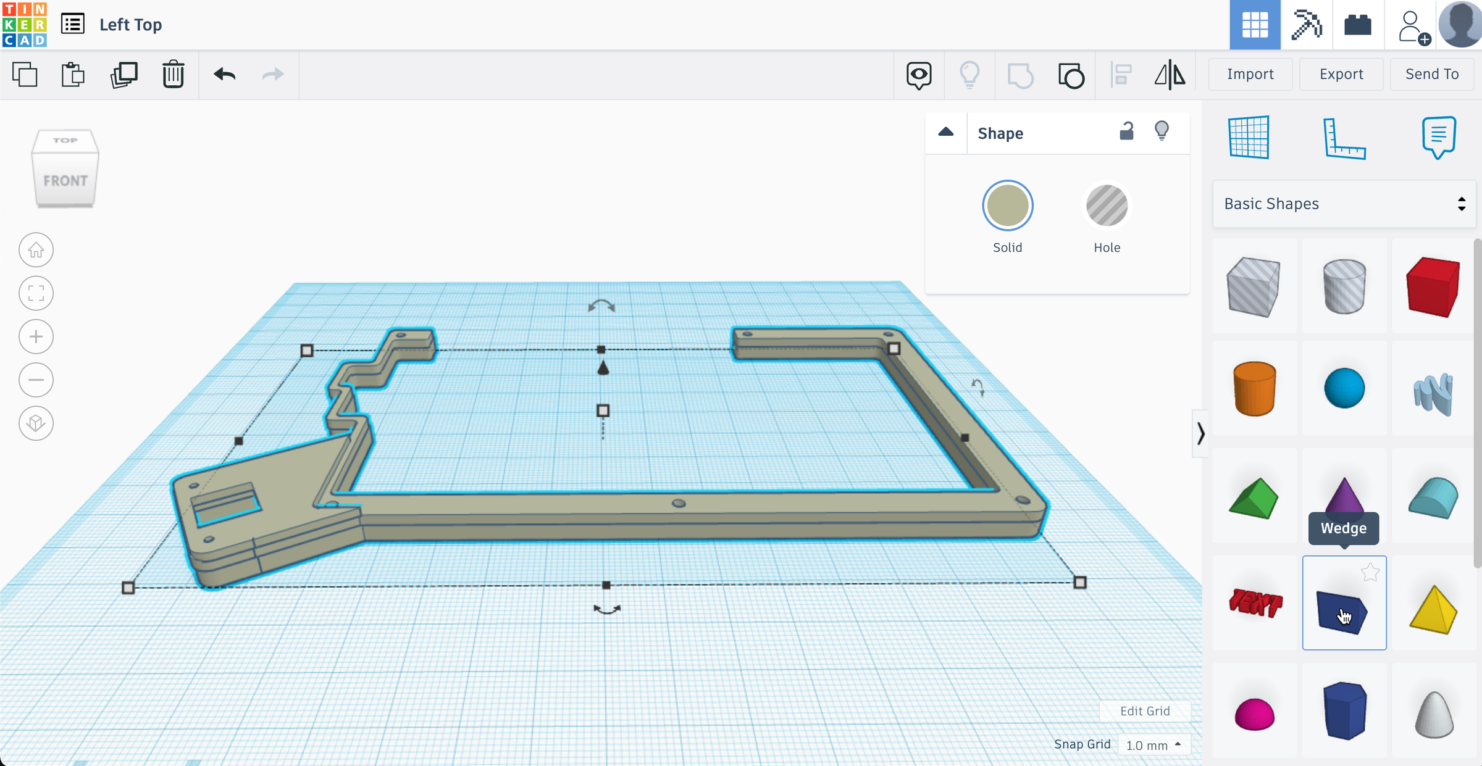
Task: Toggle the shape lock icon
Action: [x=1126, y=131]
